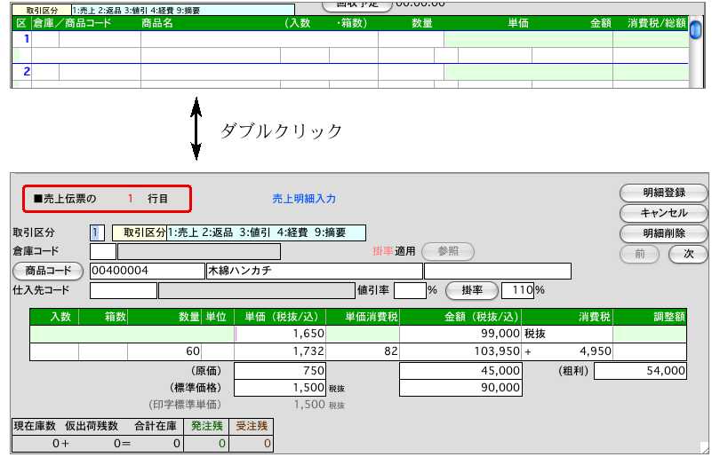This screenshot has height=457, width=712.
Task: Click the 明細登録 button
Action: click(x=663, y=193)
